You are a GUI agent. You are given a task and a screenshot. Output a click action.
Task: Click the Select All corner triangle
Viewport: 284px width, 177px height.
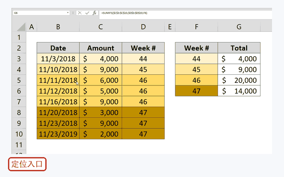[21, 27]
